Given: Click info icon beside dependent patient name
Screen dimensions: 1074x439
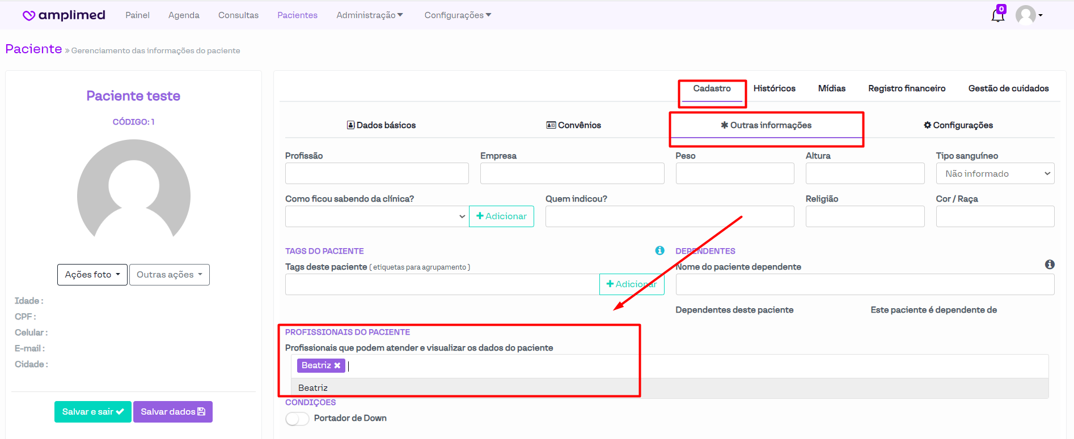Looking at the screenshot, I should [1050, 265].
